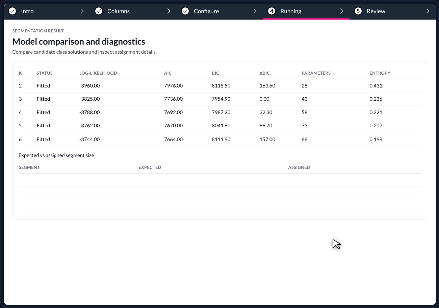Click the ASSIGNED column header
The image size is (439, 308).
click(299, 167)
